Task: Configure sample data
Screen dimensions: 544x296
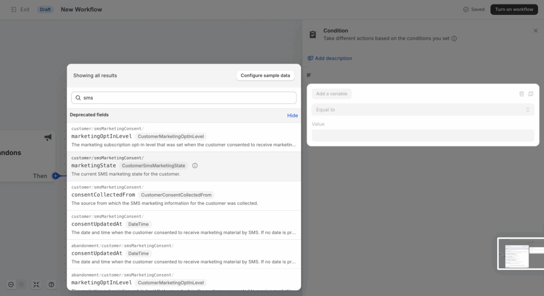Action: 266,75
